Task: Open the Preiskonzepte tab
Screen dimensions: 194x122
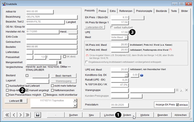Action: click(144, 11)
